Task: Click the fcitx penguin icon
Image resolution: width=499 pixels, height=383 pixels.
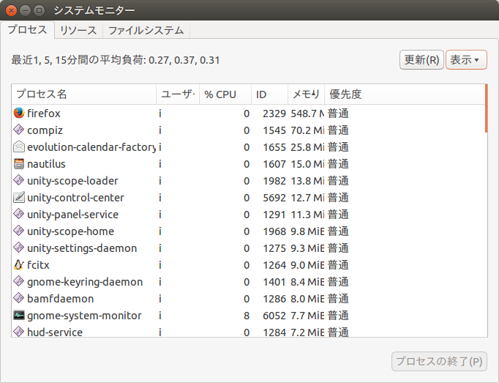Action: point(19,265)
